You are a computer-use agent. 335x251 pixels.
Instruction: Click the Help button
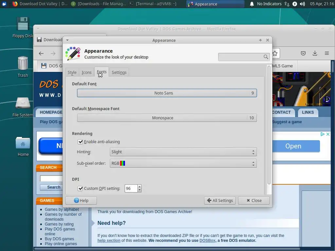pos(81,200)
